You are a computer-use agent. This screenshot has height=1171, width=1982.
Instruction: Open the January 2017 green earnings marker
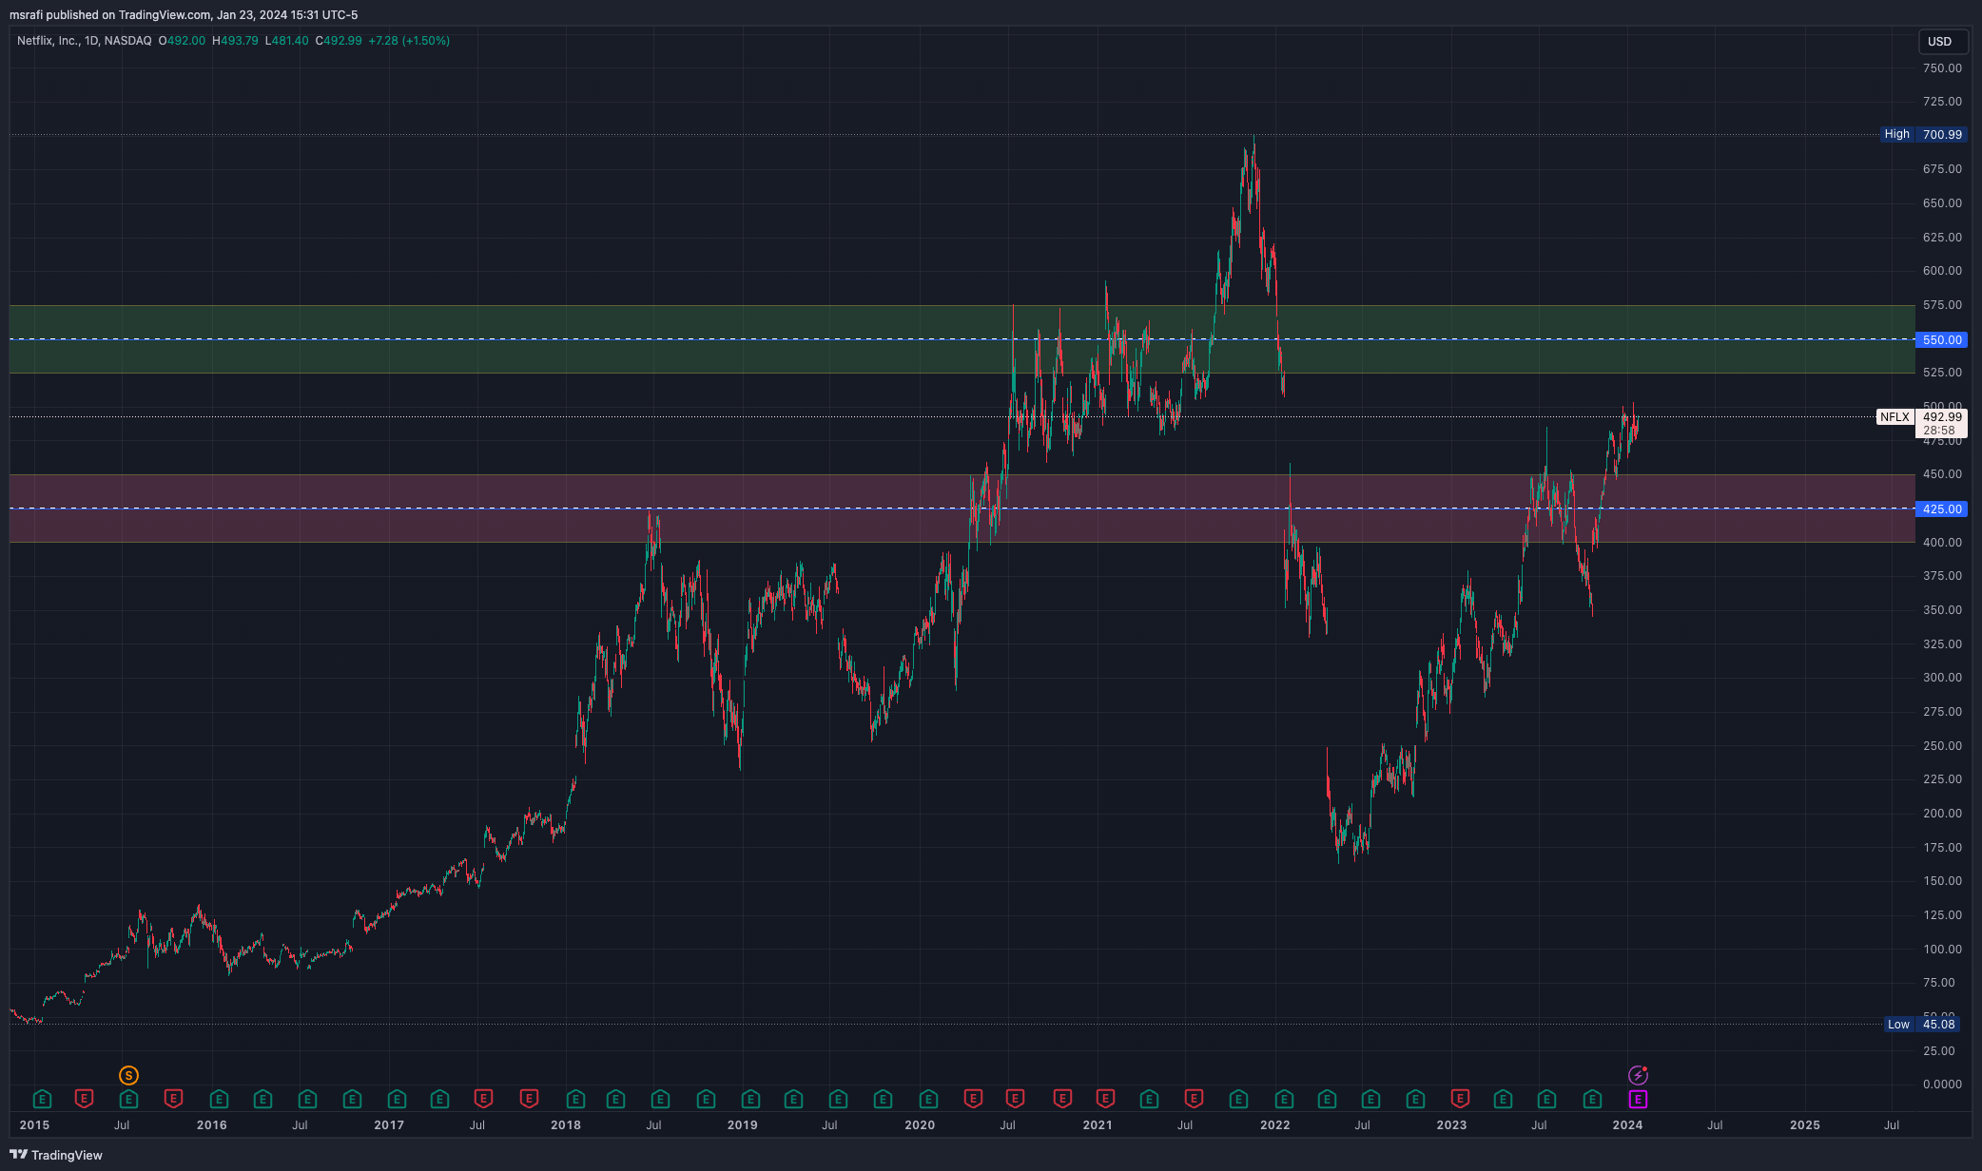click(x=397, y=1100)
